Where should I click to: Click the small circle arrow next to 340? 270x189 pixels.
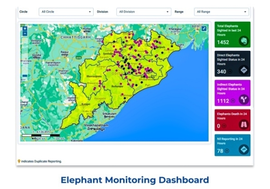(x=230, y=72)
